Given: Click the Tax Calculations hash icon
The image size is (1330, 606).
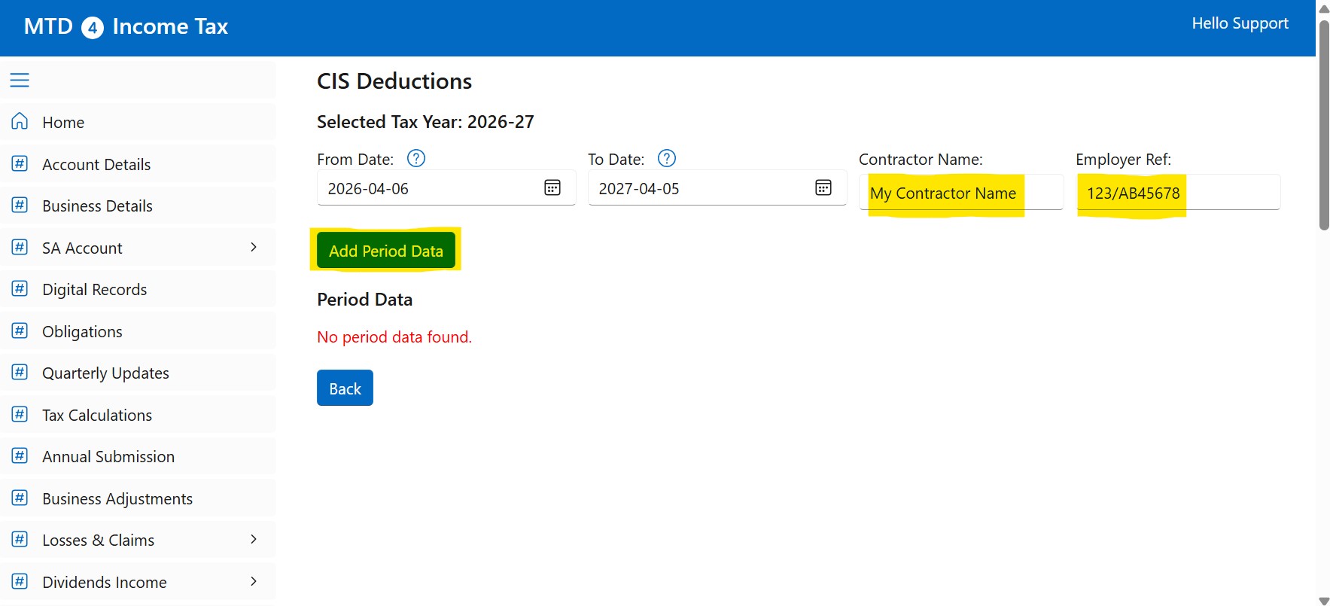Looking at the screenshot, I should pyautogui.click(x=20, y=414).
